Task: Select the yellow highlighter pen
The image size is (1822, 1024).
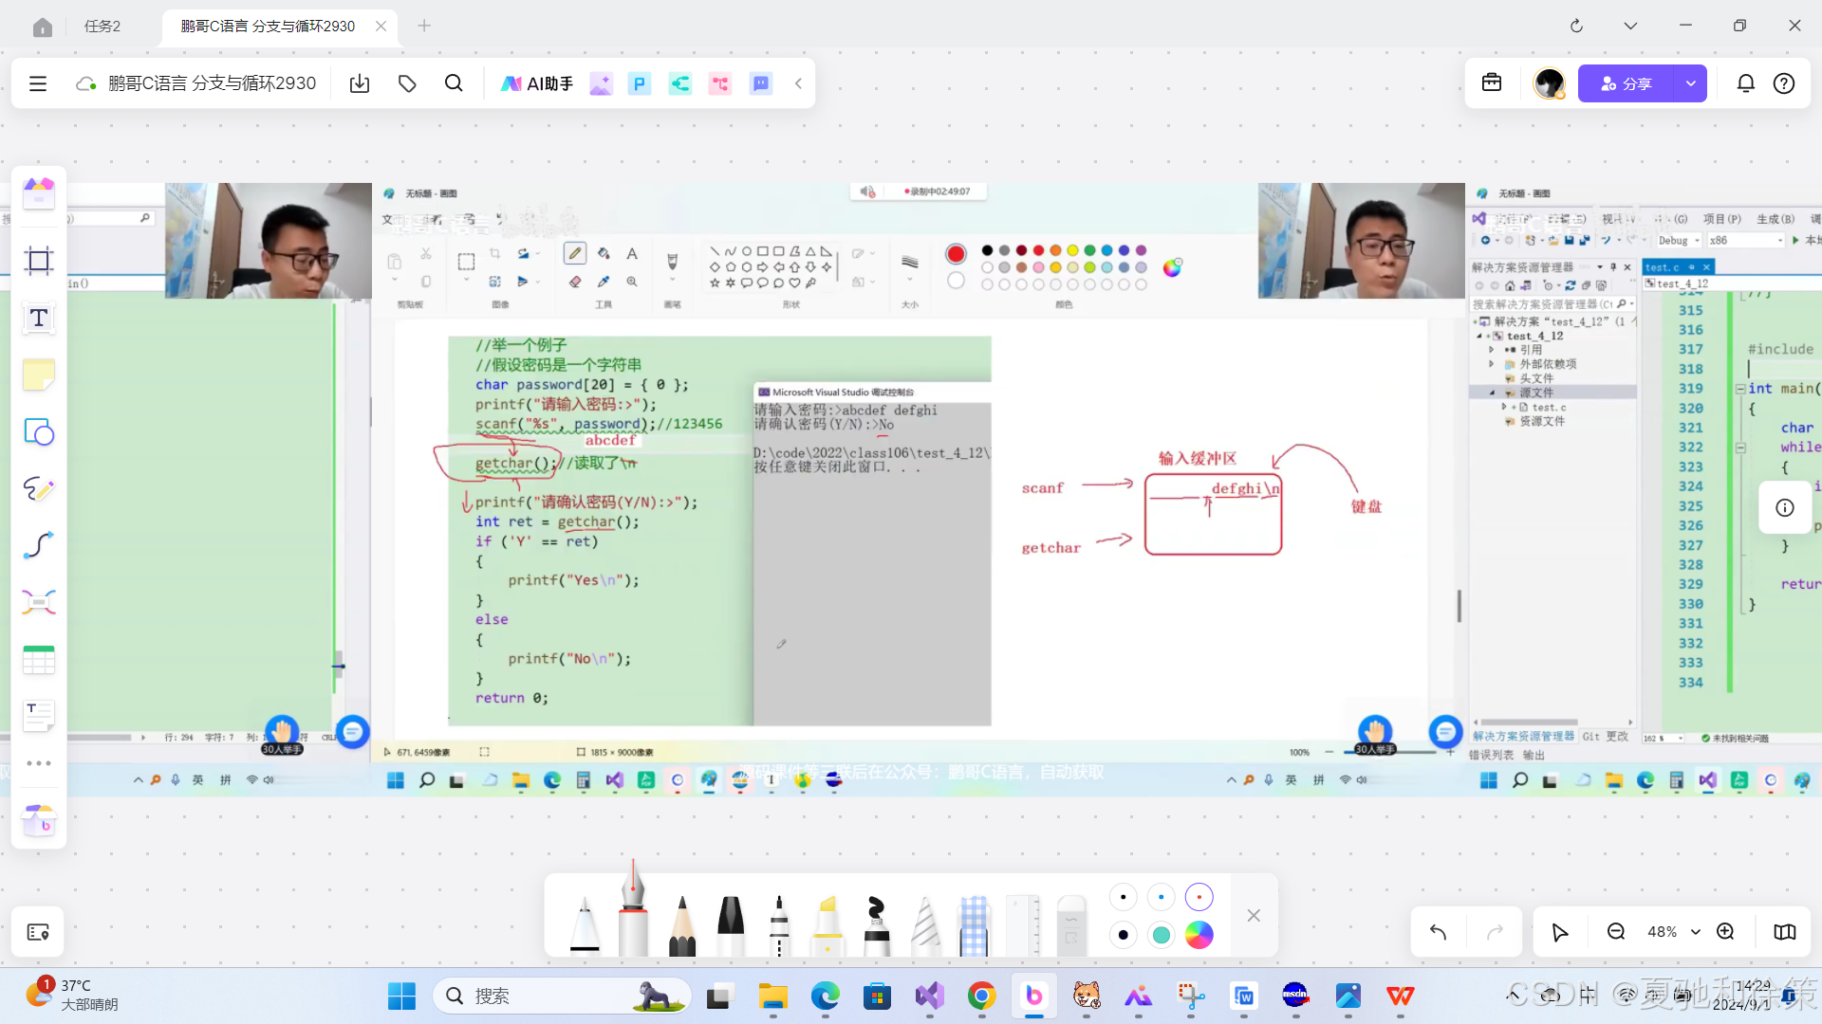Action: point(827,924)
